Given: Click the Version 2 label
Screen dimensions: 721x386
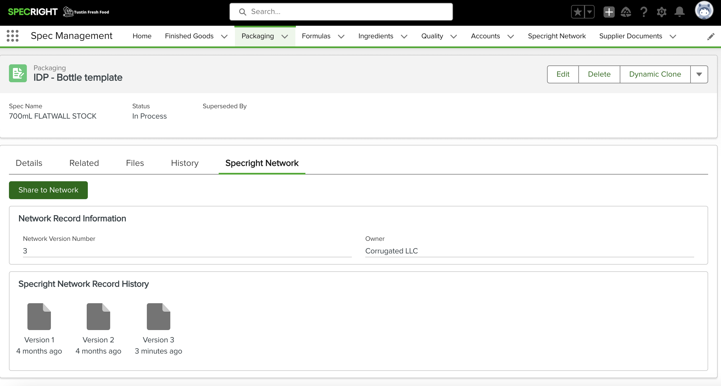Looking at the screenshot, I should [98, 340].
